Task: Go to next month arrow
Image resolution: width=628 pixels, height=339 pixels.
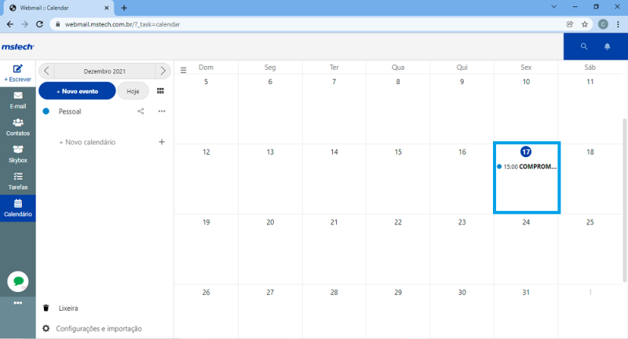Action: tap(162, 71)
